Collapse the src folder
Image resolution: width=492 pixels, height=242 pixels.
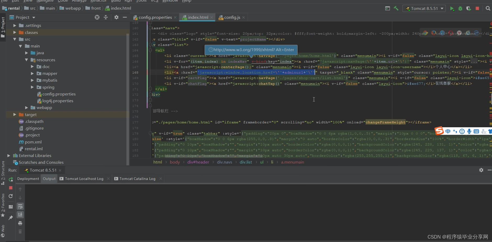(15, 39)
